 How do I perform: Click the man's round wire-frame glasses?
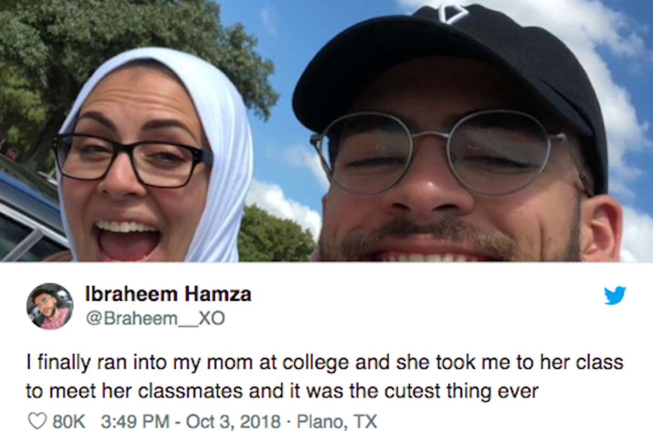[x=438, y=151]
